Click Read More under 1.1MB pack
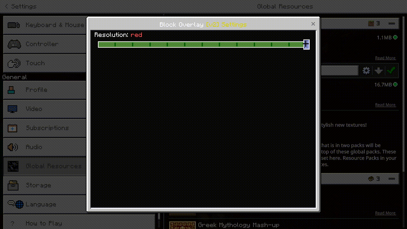407x229 pixels. coord(385,58)
